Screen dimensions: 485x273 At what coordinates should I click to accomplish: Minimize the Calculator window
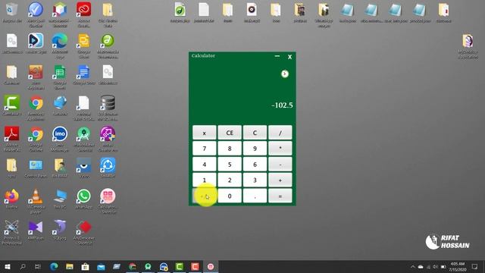[x=277, y=56]
